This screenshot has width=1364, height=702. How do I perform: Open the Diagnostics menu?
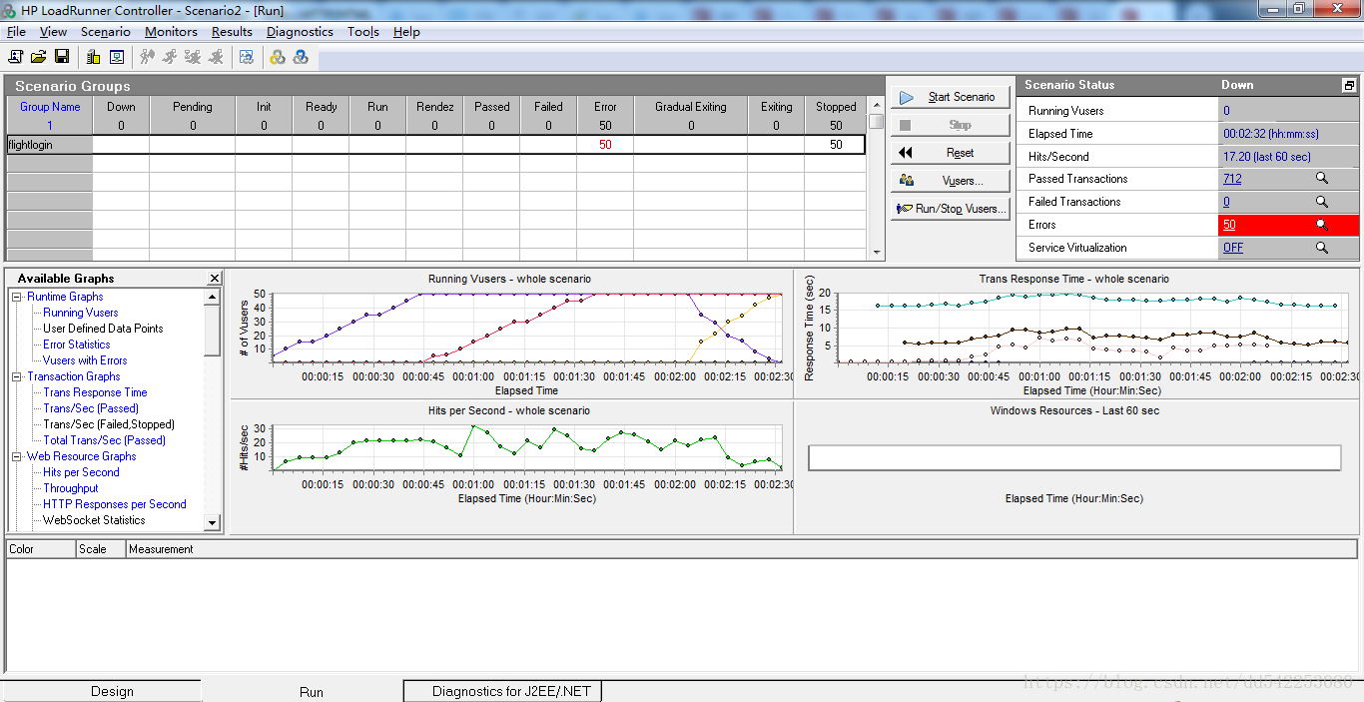(300, 32)
